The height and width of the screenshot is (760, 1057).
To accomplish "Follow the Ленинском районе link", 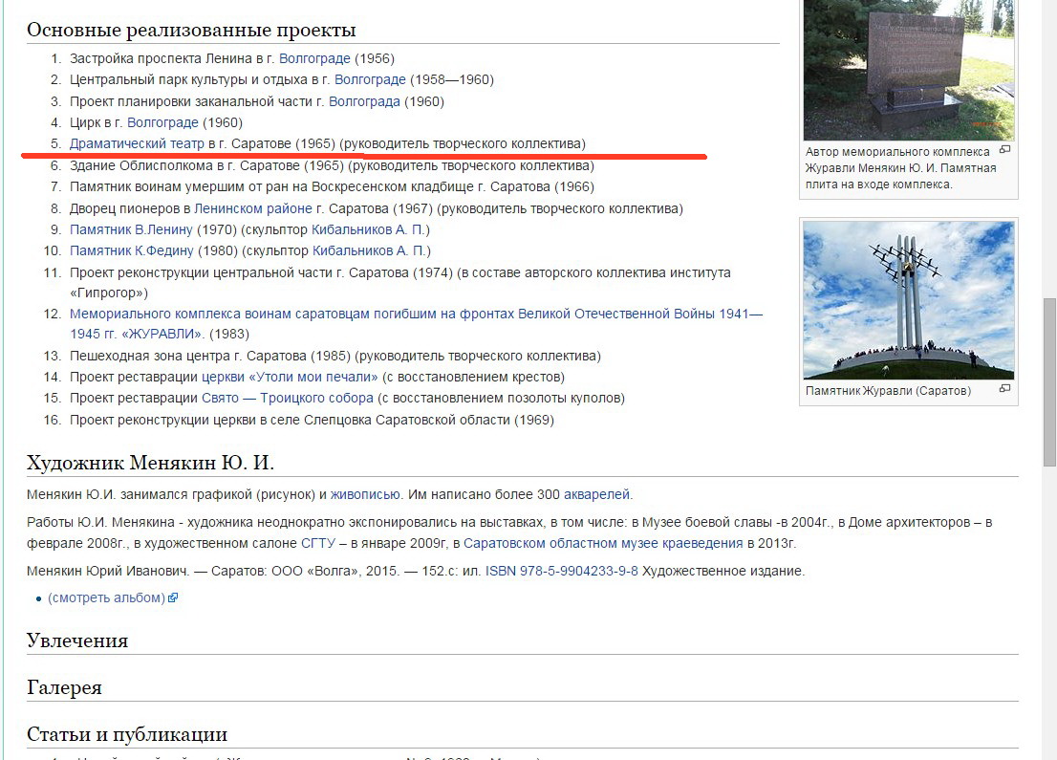I will point(253,209).
